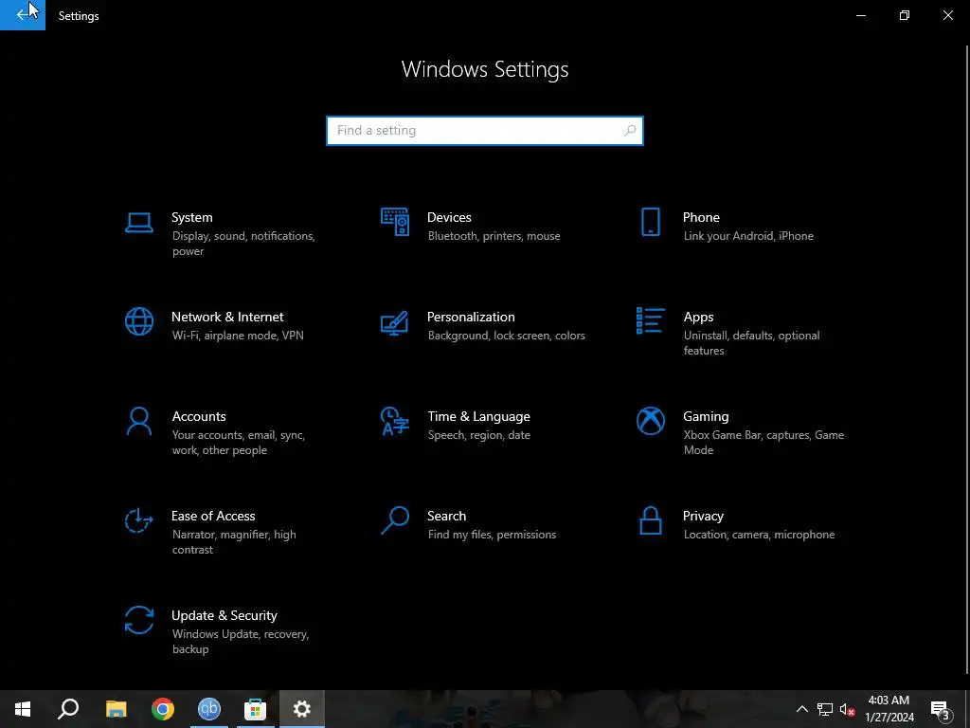Open the Windows Start menu
The width and height of the screenshot is (970, 728).
pos(23,709)
